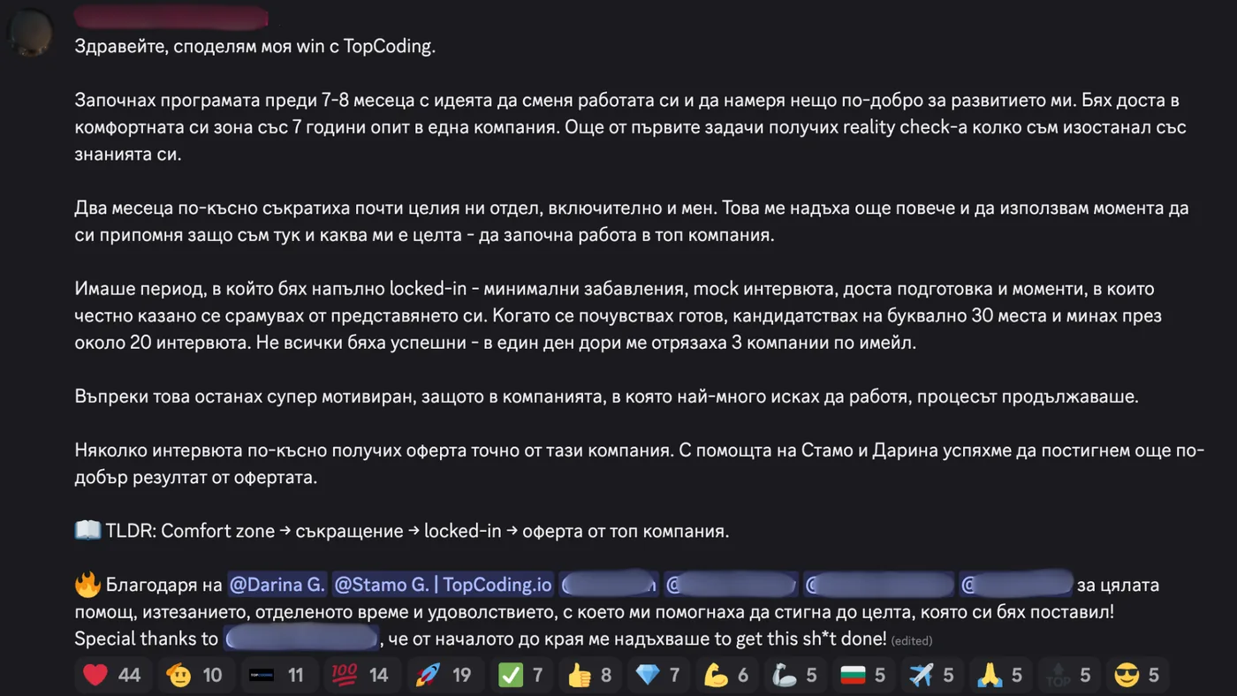Click the rocket reaction with 19
Viewport: 1237px width, 696px height.
444,676
